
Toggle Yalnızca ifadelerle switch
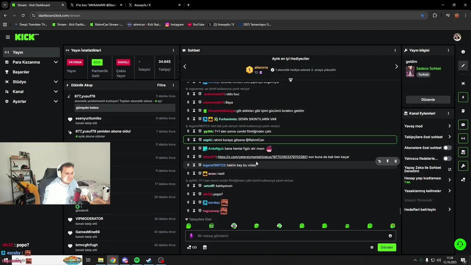[447, 159]
